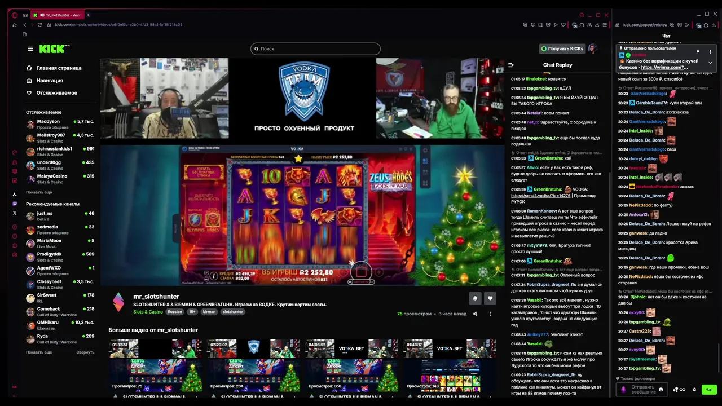Open a new browser tab
This screenshot has width=722, height=406.
[x=88, y=15]
